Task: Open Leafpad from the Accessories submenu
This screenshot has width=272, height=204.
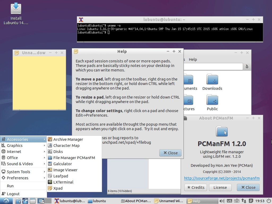Action: point(74,176)
